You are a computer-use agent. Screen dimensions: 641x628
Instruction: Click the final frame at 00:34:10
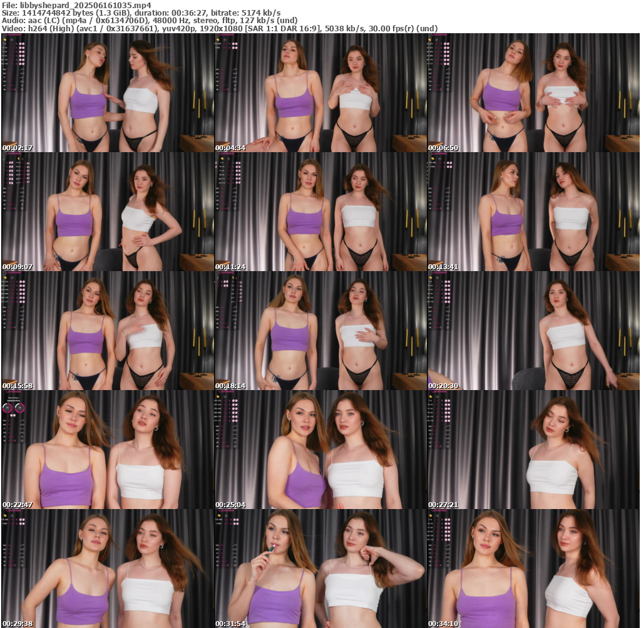(533, 569)
